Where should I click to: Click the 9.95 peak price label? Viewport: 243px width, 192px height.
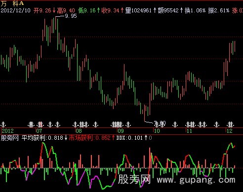click(71, 16)
